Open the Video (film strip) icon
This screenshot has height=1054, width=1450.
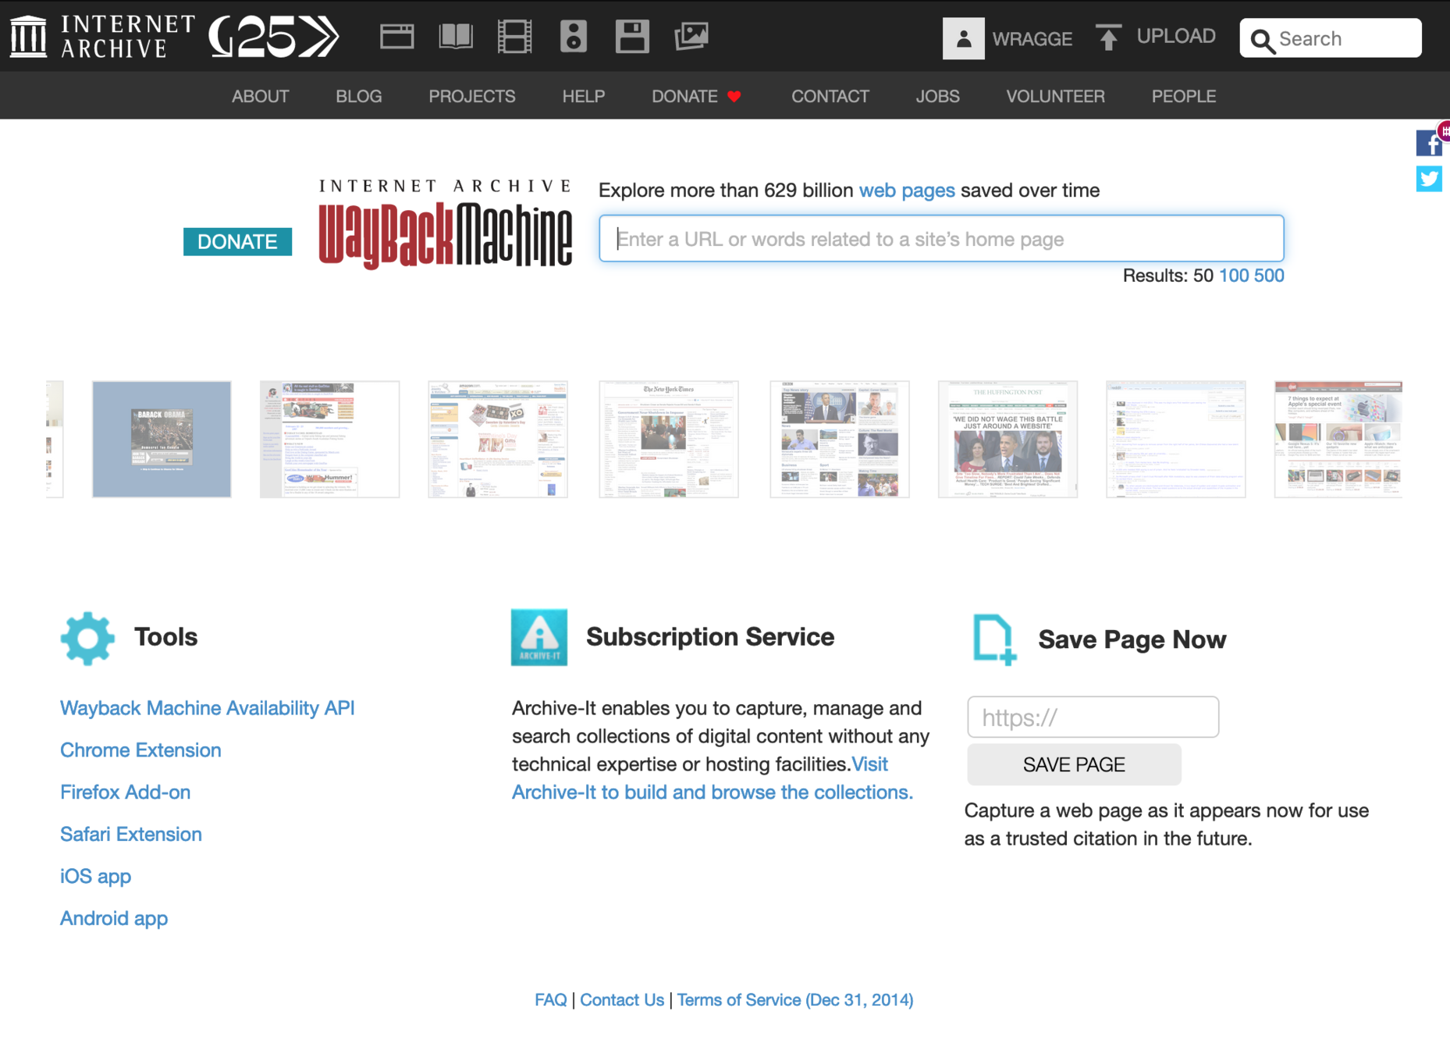coord(514,37)
